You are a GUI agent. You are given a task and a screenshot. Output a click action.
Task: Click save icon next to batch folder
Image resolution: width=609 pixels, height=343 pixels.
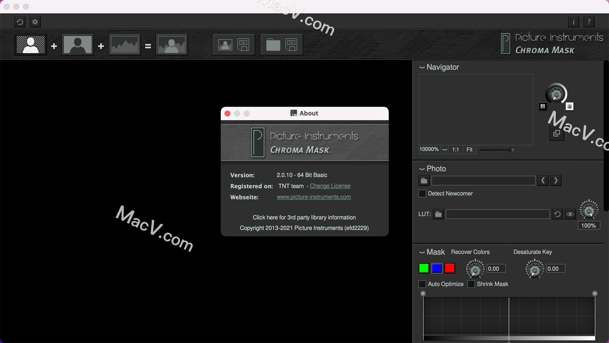point(291,45)
